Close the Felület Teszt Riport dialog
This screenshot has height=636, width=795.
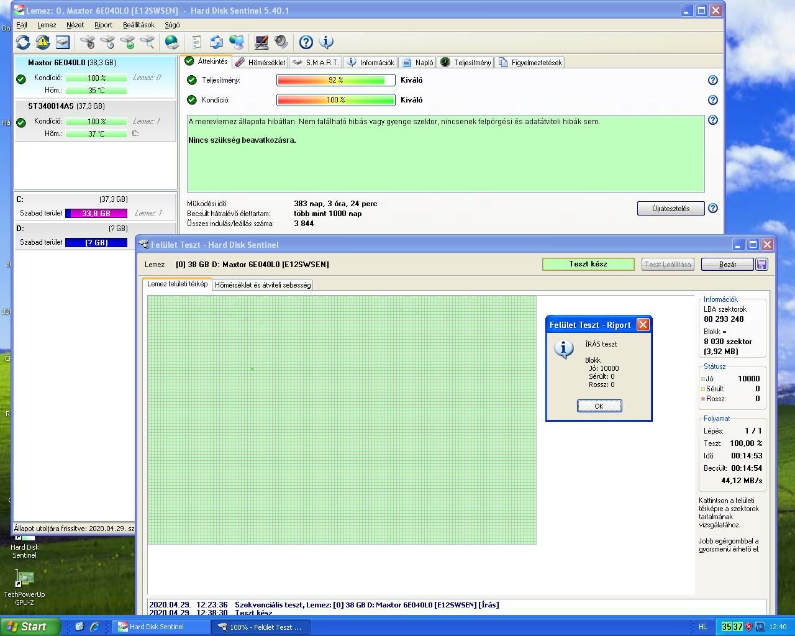(x=643, y=324)
